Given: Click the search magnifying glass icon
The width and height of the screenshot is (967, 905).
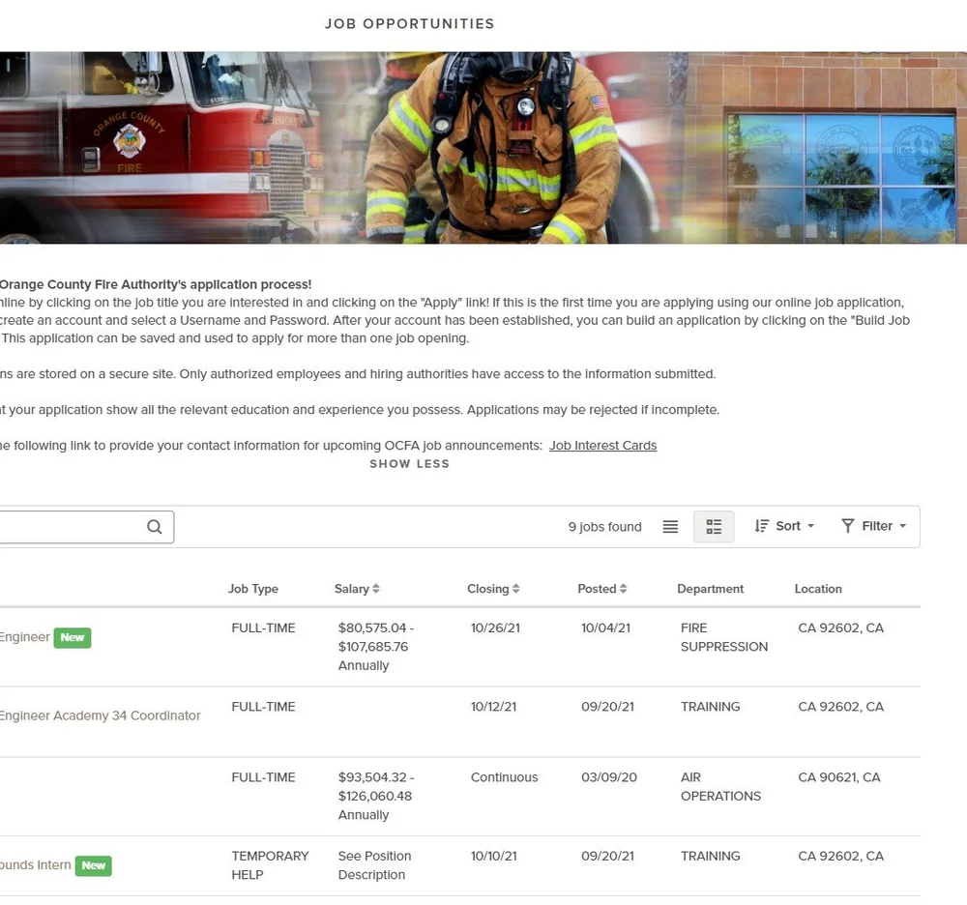Looking at the screenshot, I should (x=154, y=526).
